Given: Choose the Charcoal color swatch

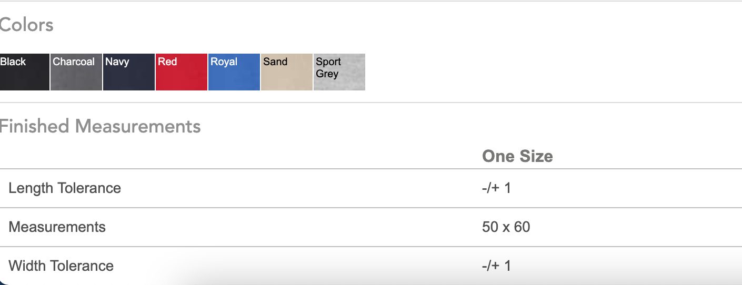Looking at the screenshot, I should click(x=76, y=72).
